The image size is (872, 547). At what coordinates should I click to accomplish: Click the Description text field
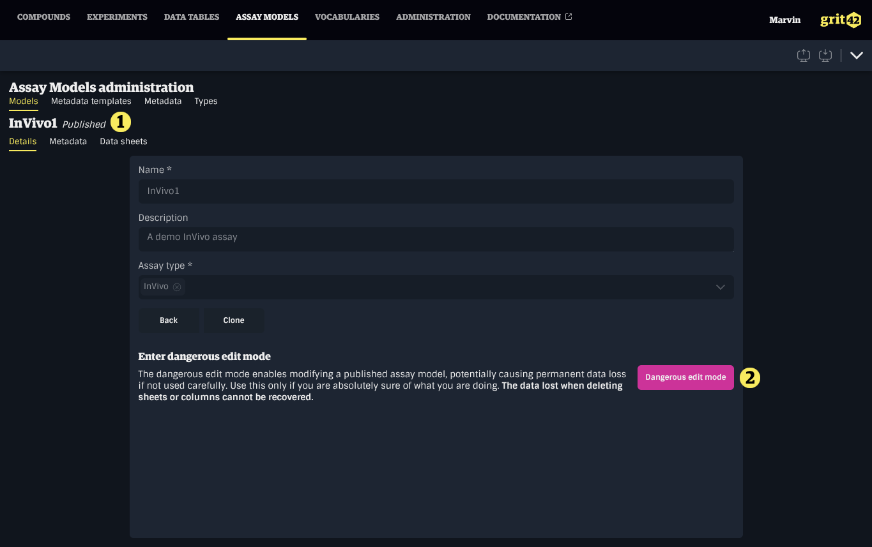pyautogui.click(x=436, y=239)
